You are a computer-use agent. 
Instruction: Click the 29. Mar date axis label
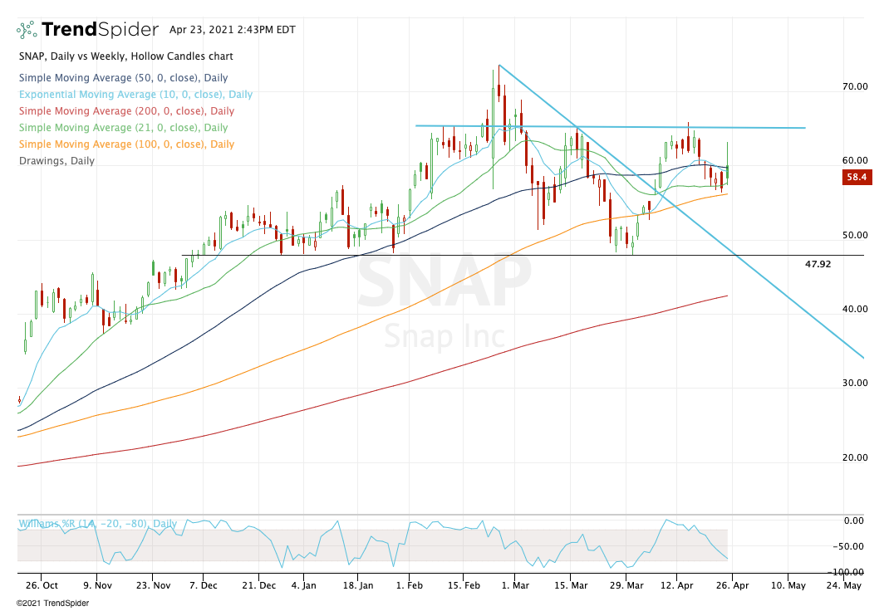point(626,585)
